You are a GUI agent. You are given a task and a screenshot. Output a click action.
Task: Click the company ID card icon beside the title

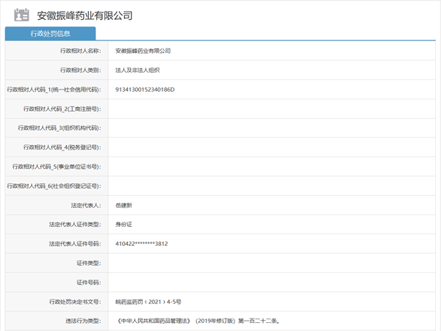pos(21,15)
